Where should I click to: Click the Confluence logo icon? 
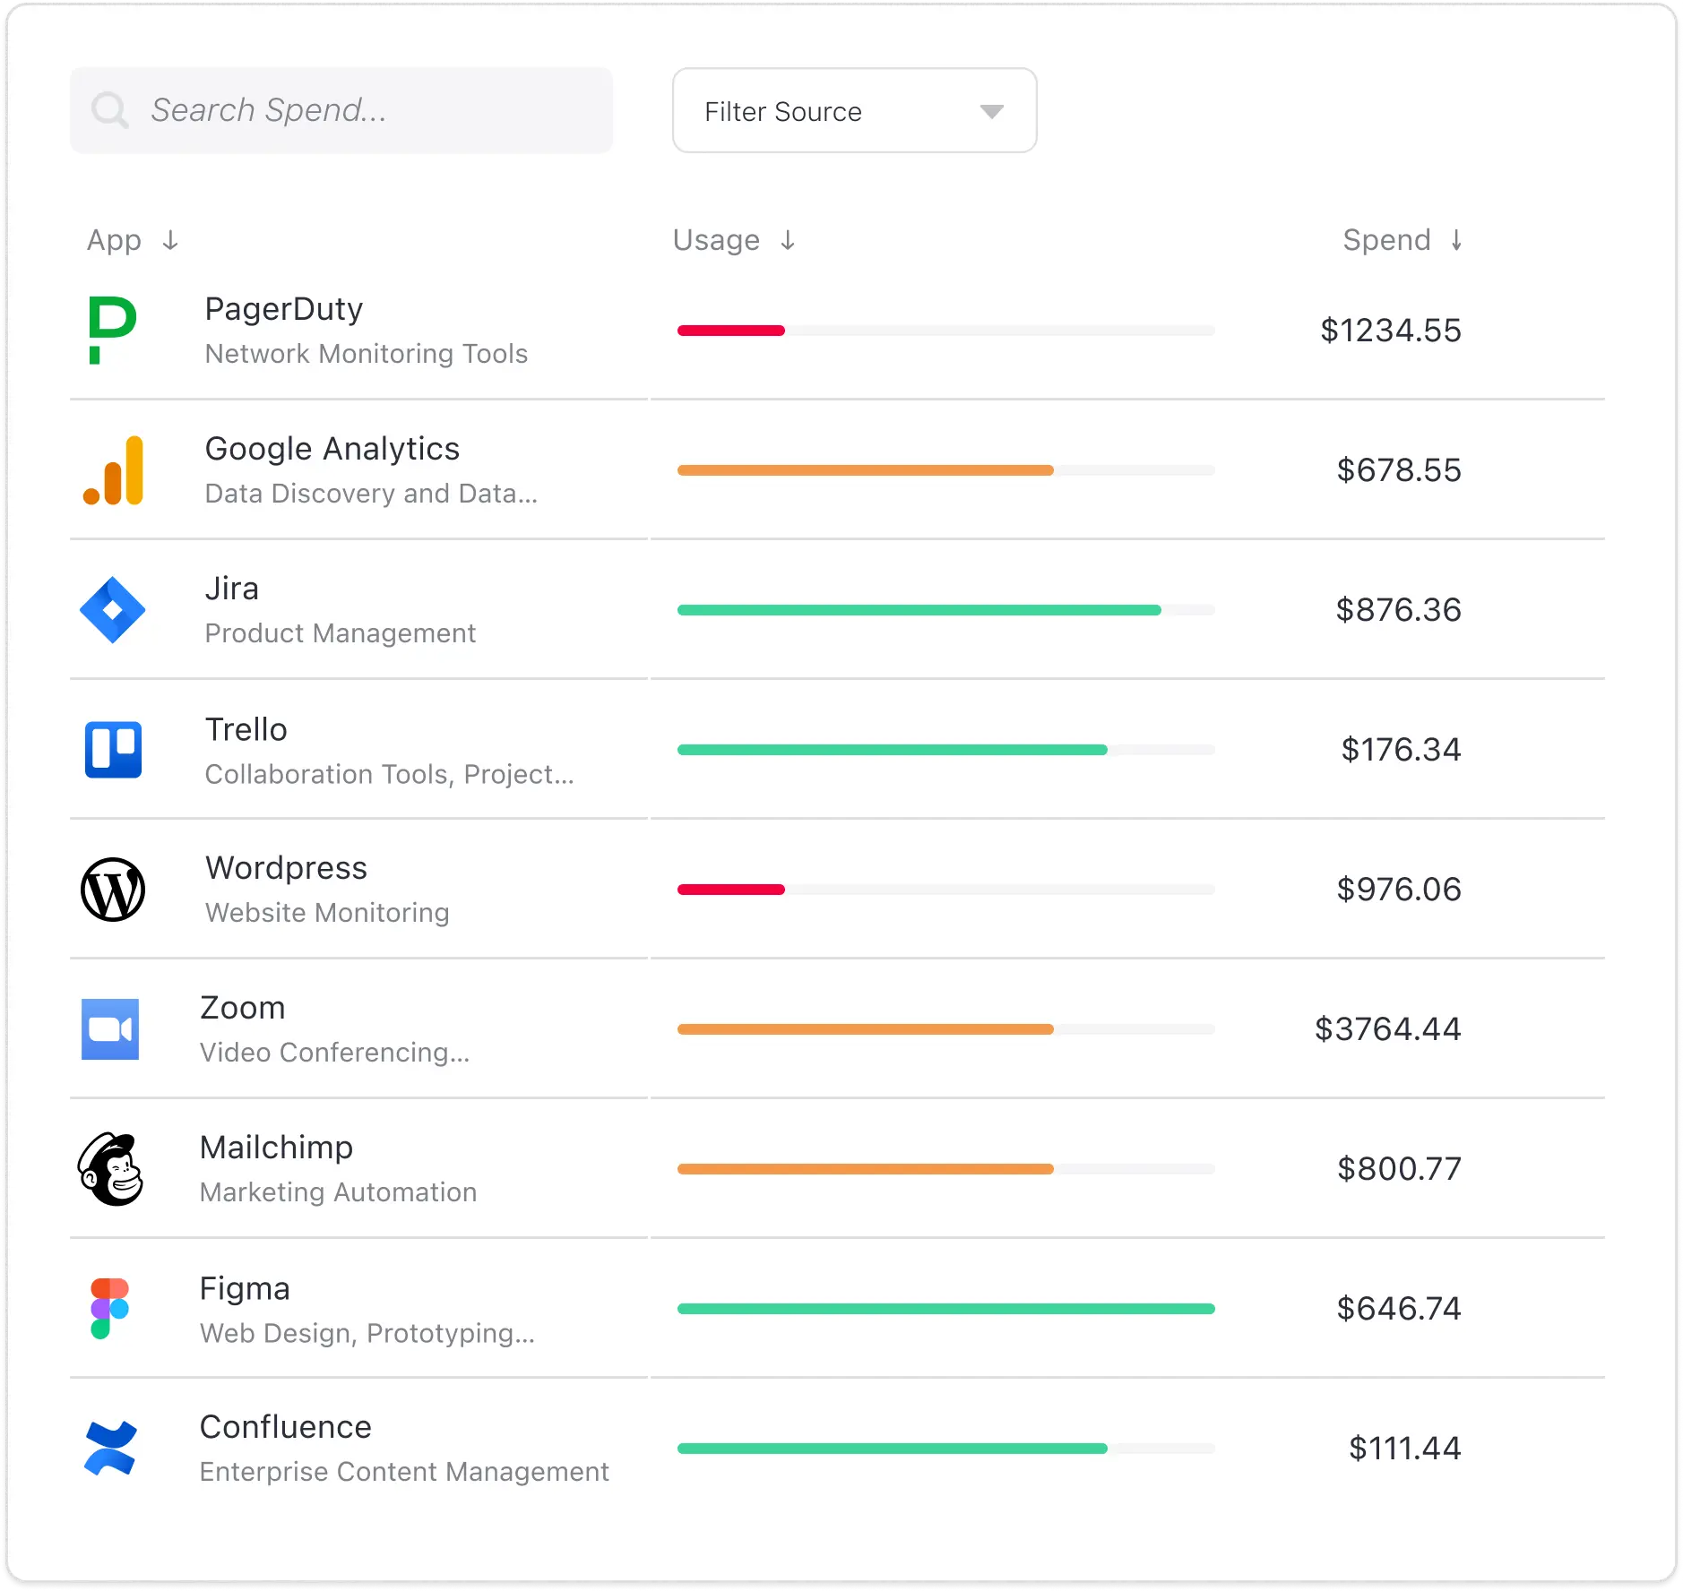(x=110, y=1449)
